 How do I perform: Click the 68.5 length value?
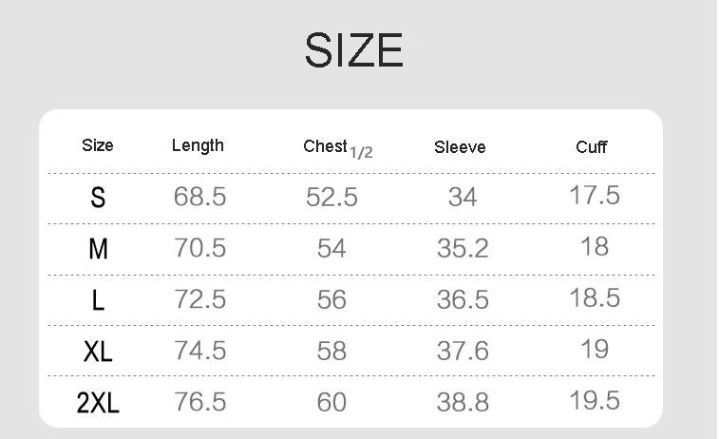[199, 197]
